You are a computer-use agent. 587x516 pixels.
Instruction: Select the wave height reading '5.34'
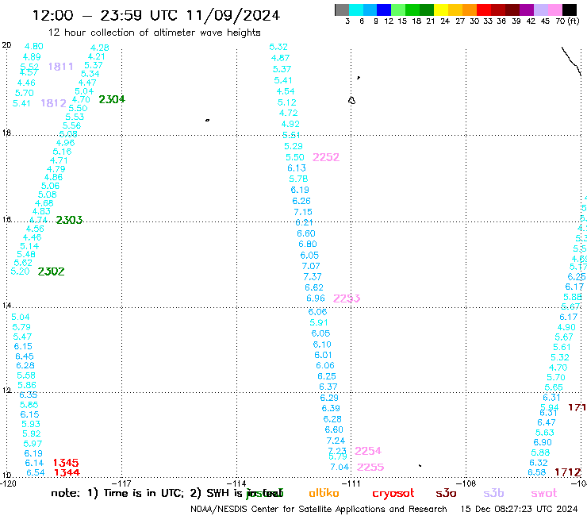point(90,74)
